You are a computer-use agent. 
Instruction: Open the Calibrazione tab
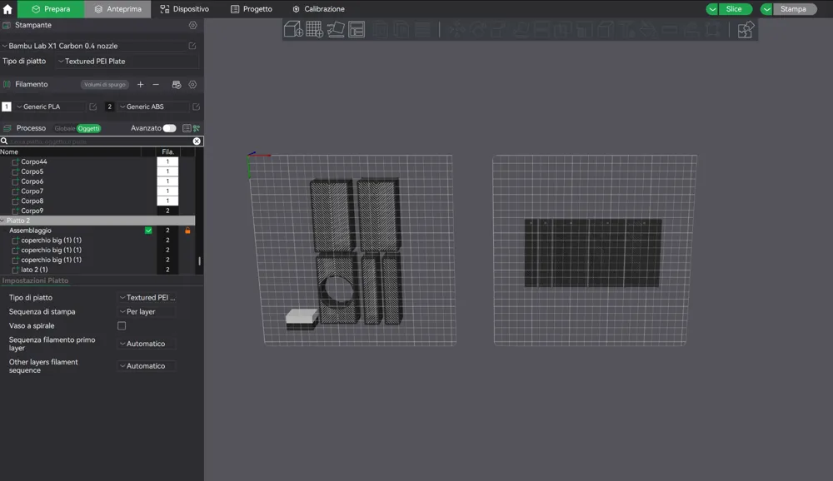click(318, 9)
